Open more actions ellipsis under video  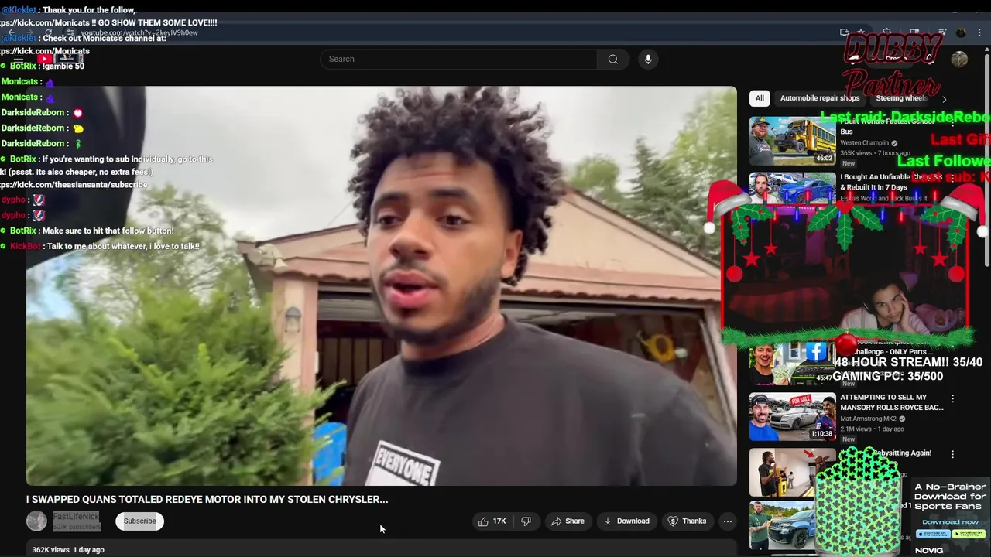[x=728, y=521]
